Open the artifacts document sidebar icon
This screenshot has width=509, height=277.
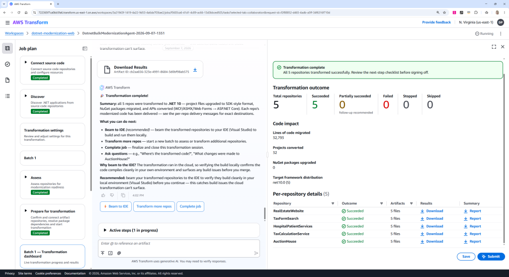(x=7, y=80)
